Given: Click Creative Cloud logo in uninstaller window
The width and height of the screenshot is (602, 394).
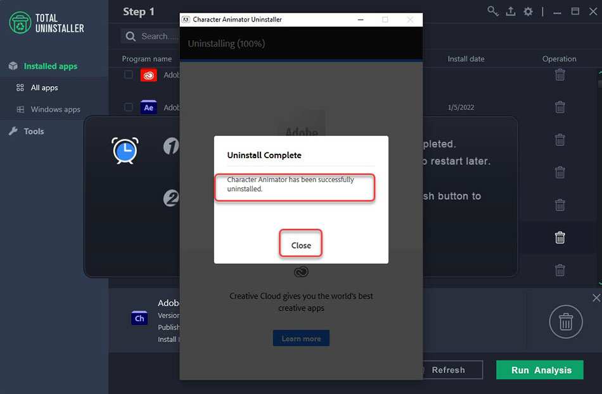Looking at the screenshot, I should pos(301,272).
